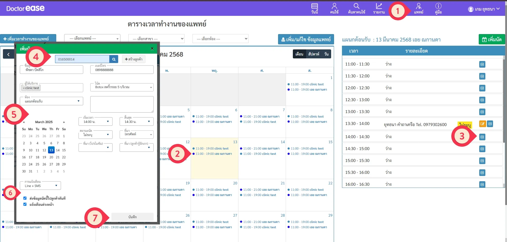Viewport: 507px width, 242px height.
Task: Toggle the advance reminder checkbox
Action: click(25, 204)
